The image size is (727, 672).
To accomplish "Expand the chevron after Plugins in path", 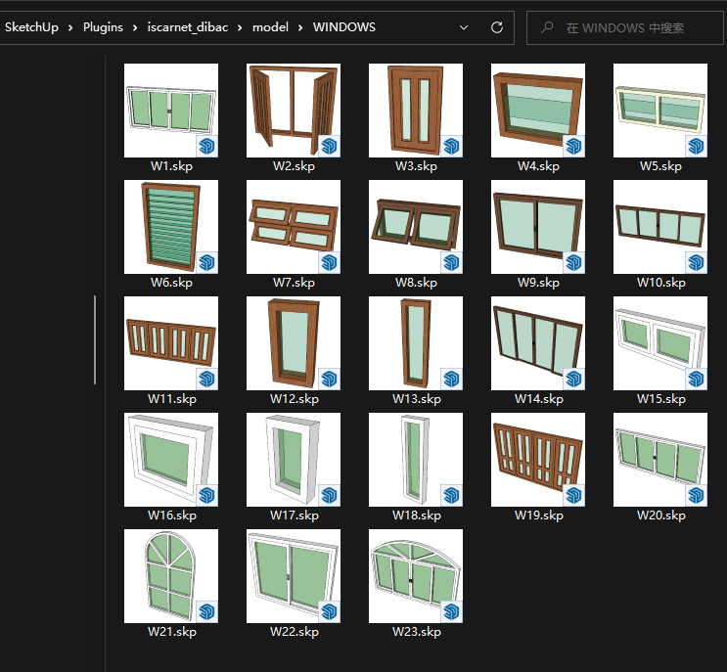I will click(135, 27).
